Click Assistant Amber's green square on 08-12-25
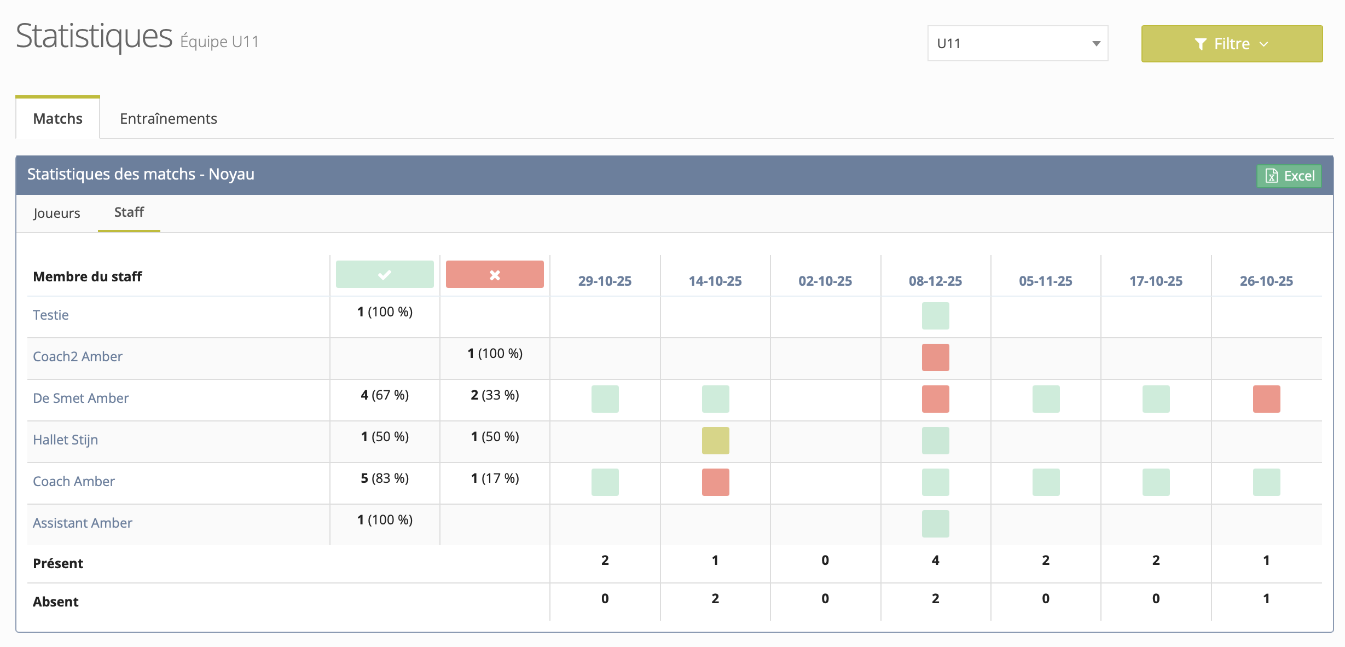The width and height of the screenshot is (1345, 647). [935, 524]
